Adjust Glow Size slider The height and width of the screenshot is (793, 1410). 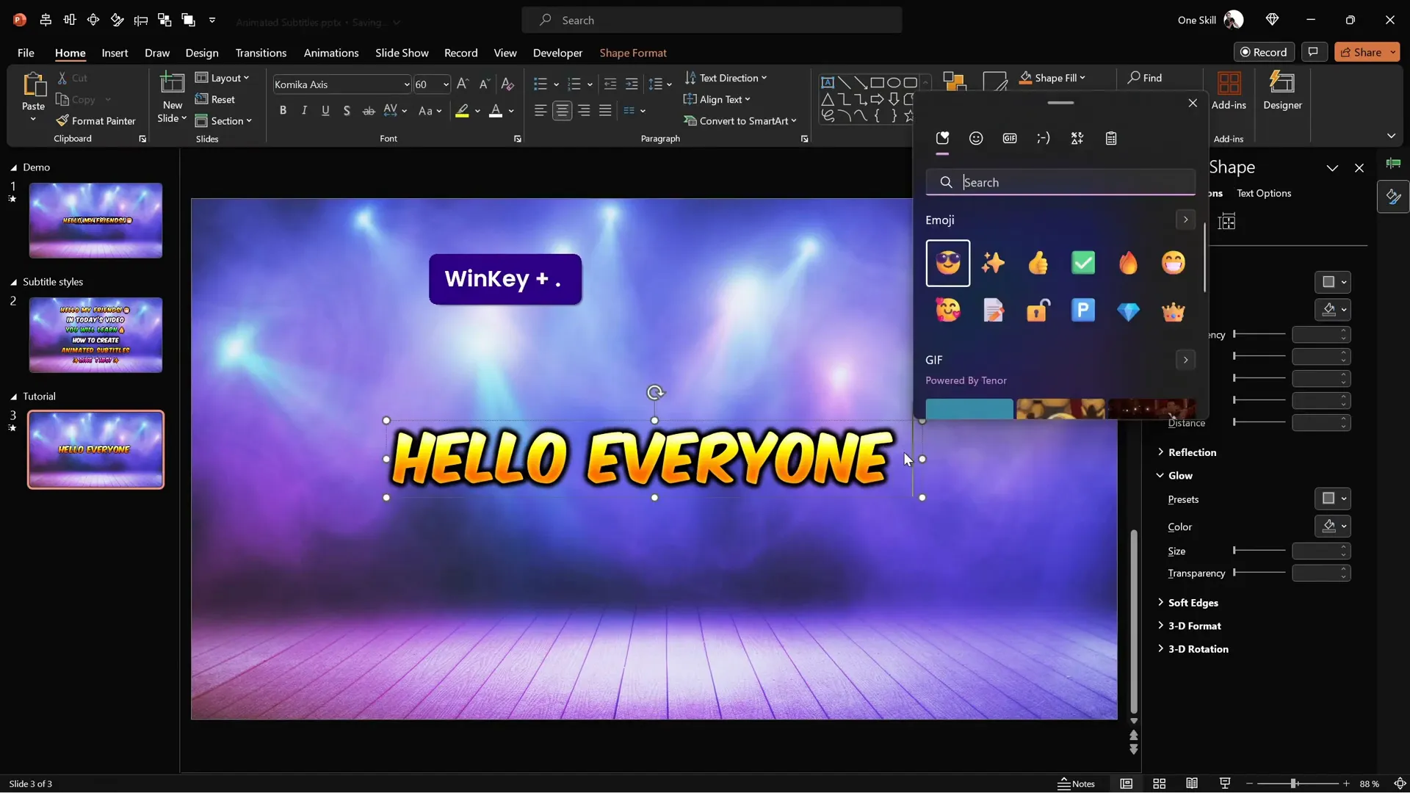[x=1259, y=550]
